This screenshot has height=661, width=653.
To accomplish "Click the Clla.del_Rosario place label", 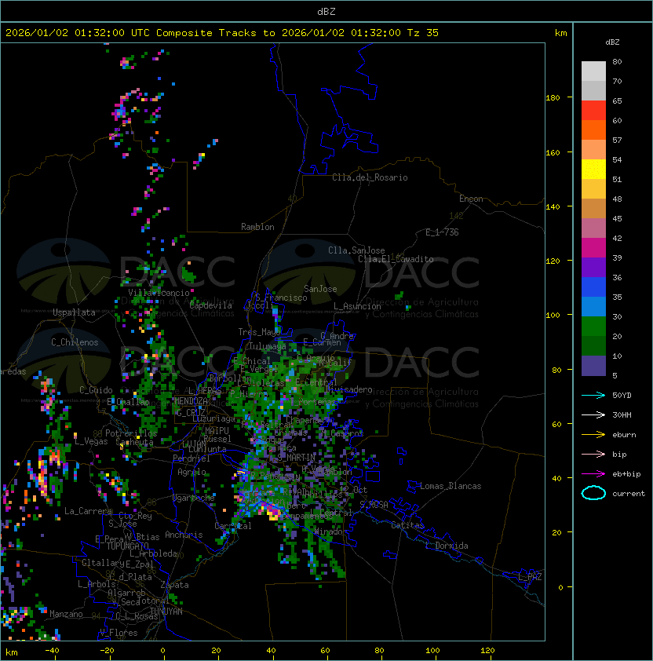I will (370, 178).
